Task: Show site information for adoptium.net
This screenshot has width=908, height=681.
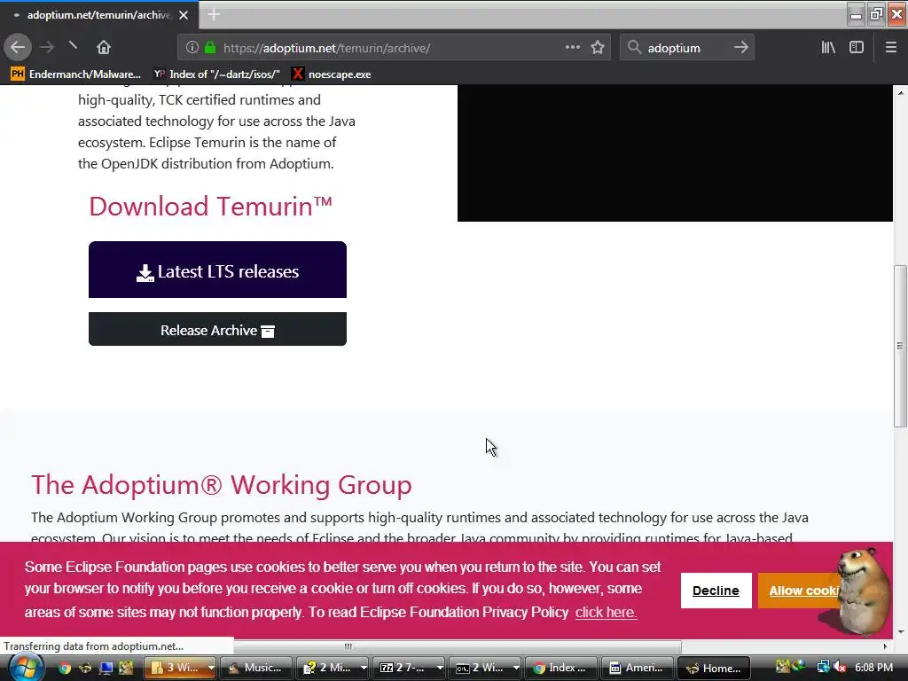Action: coord(192,48)
